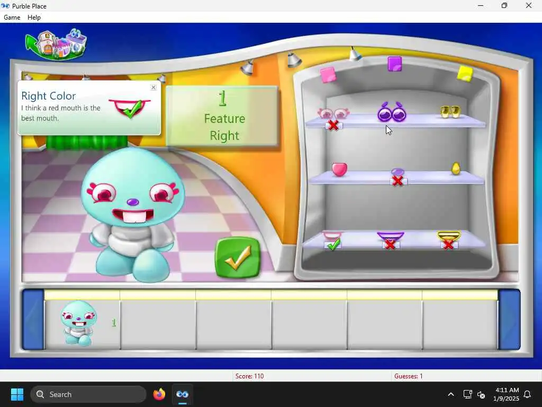This screenshot has height=407, width=542.
Task: Click the 'Guesses: 1' status bar text
Action: point(408,376)
